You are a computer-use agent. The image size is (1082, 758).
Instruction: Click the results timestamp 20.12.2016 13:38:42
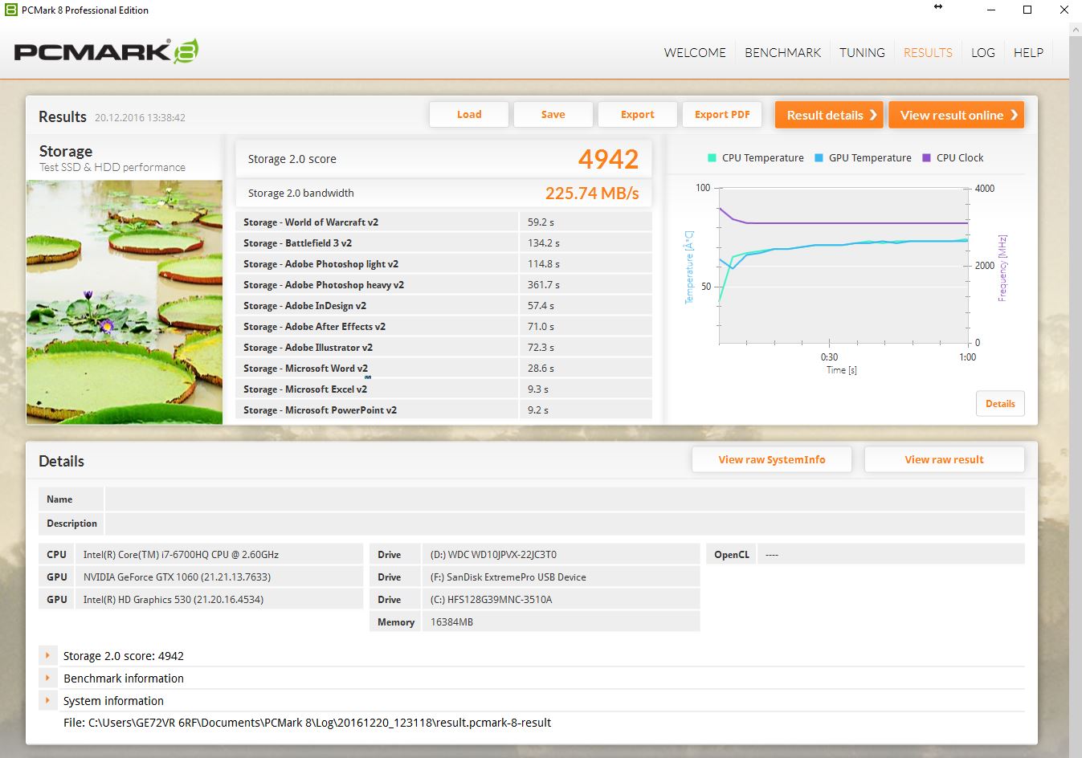pyautogui.click(x=140, y=117)
